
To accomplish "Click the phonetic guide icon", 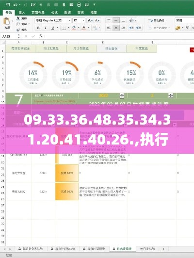I will point(95,28).
